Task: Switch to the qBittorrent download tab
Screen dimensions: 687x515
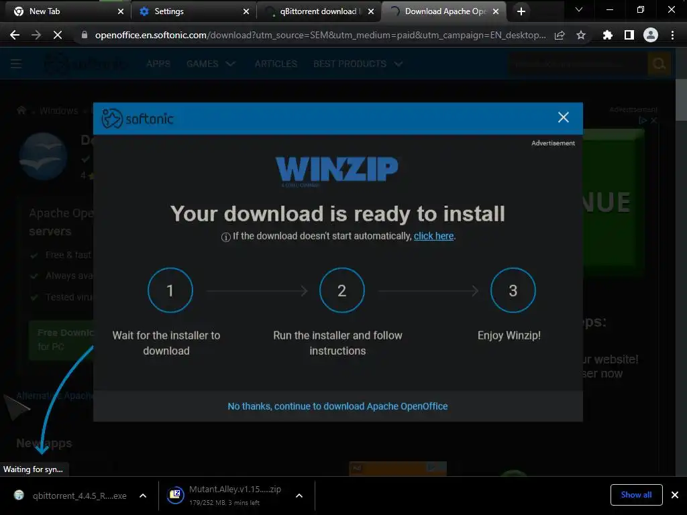Action: [319, 11]
